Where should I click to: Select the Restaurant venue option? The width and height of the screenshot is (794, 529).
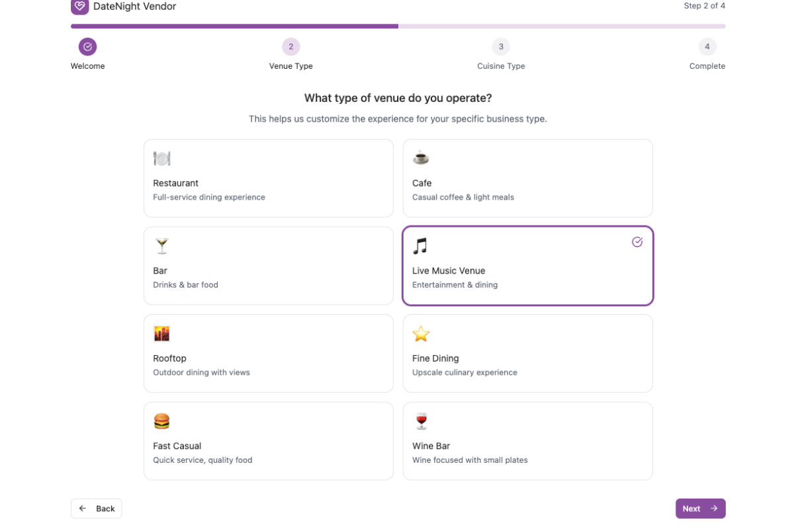pos(268,185)
